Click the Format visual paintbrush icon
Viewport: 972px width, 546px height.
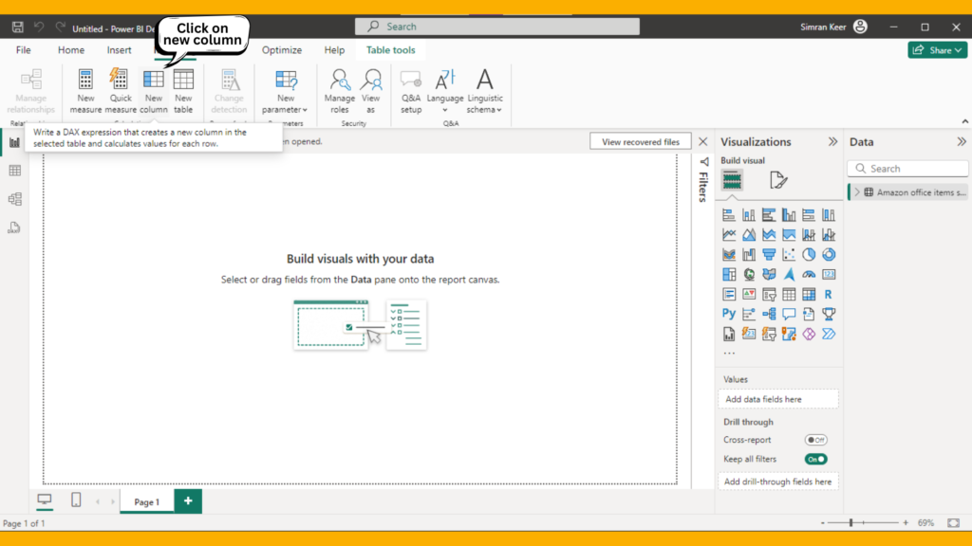click(x=778, y=180)
